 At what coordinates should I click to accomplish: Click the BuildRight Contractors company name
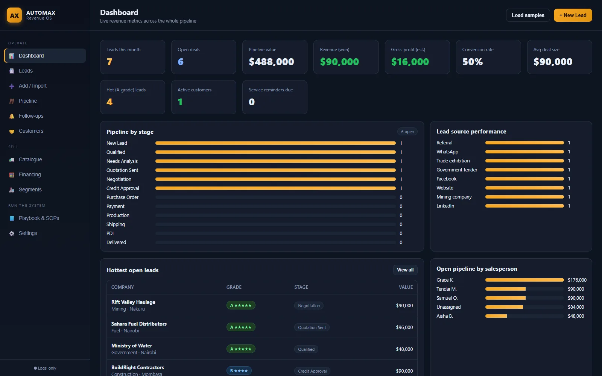point(138,367)
